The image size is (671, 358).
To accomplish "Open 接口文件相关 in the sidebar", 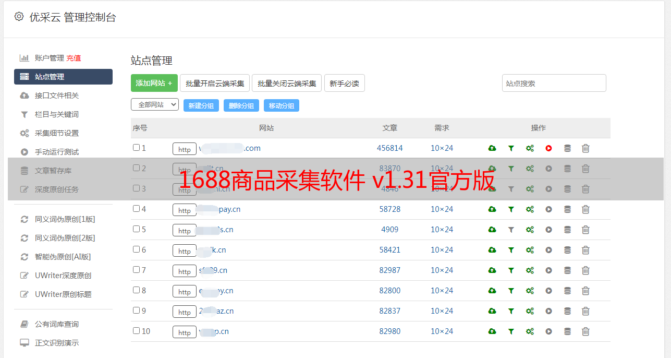I will [x=57, y=96].
